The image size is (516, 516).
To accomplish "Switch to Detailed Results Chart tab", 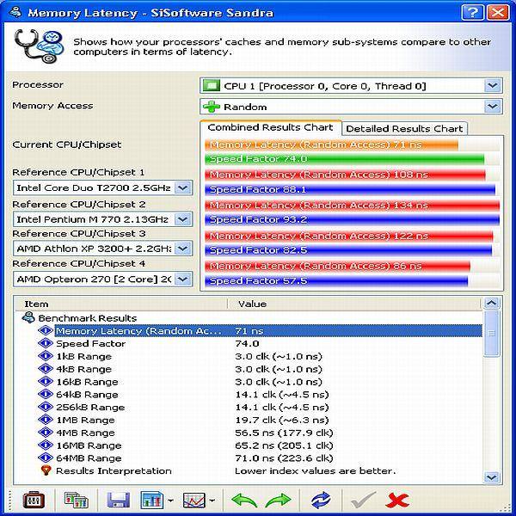I will point(404,129).
